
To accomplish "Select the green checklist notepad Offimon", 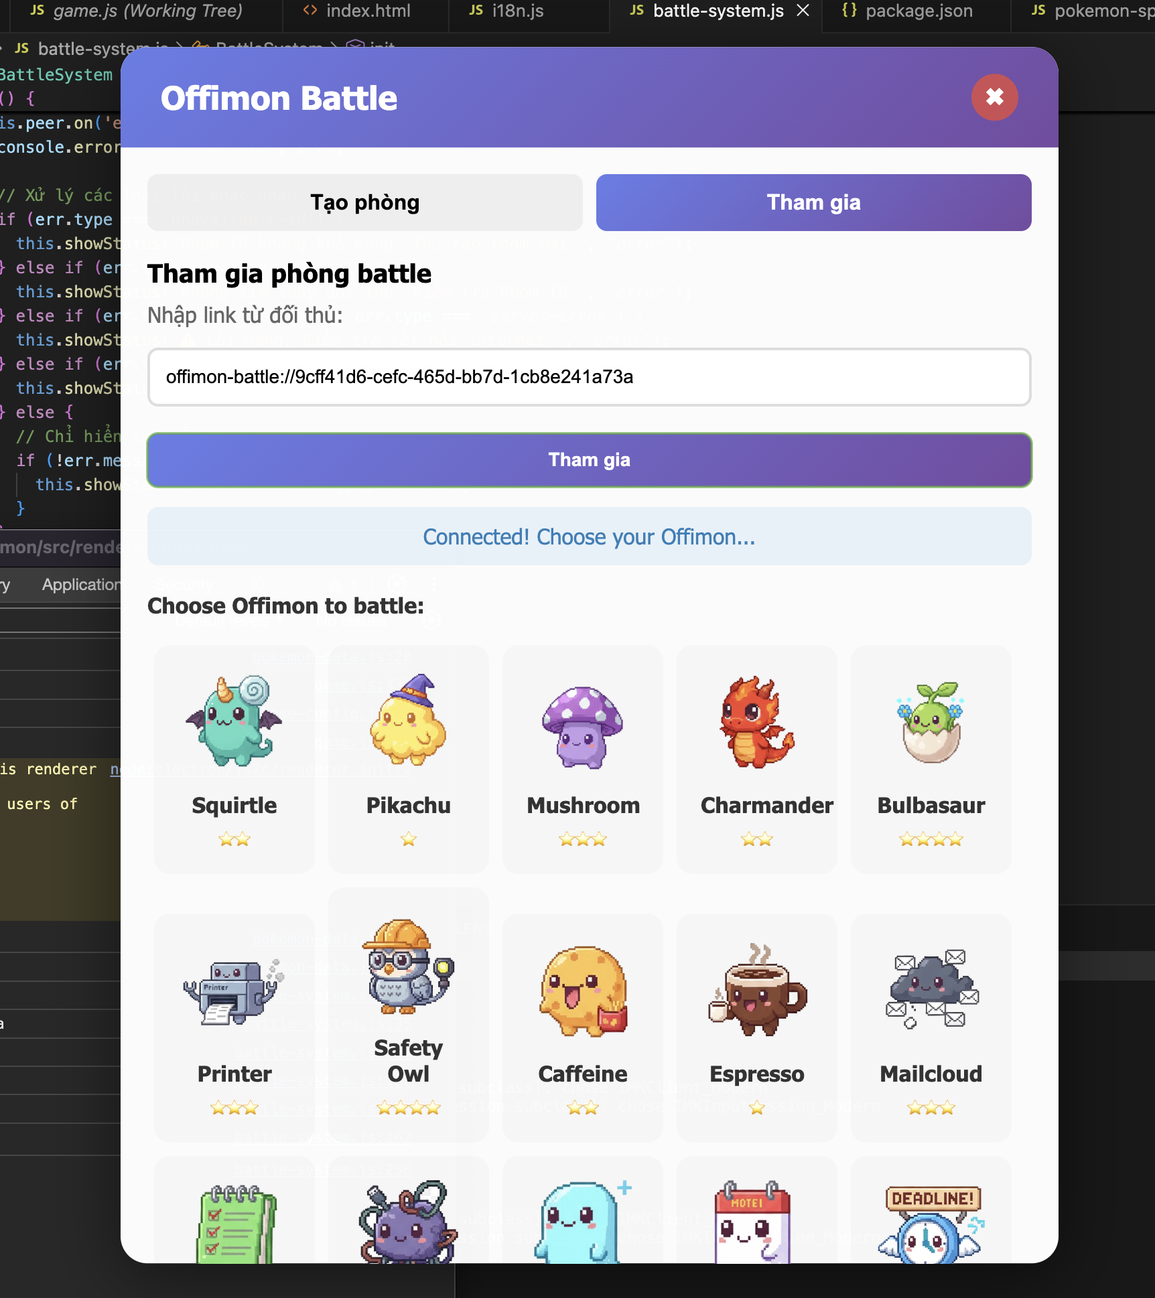I will (x=234, y=1210).
